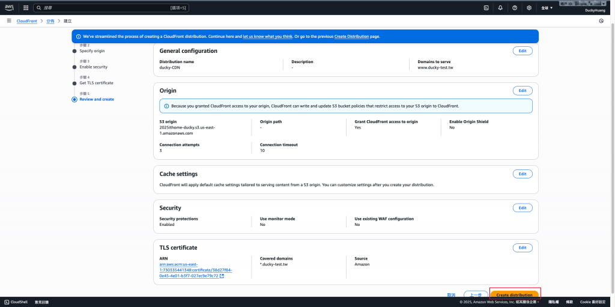Click the covered domain *.ducky-test.tw

(x=274, y=264)
